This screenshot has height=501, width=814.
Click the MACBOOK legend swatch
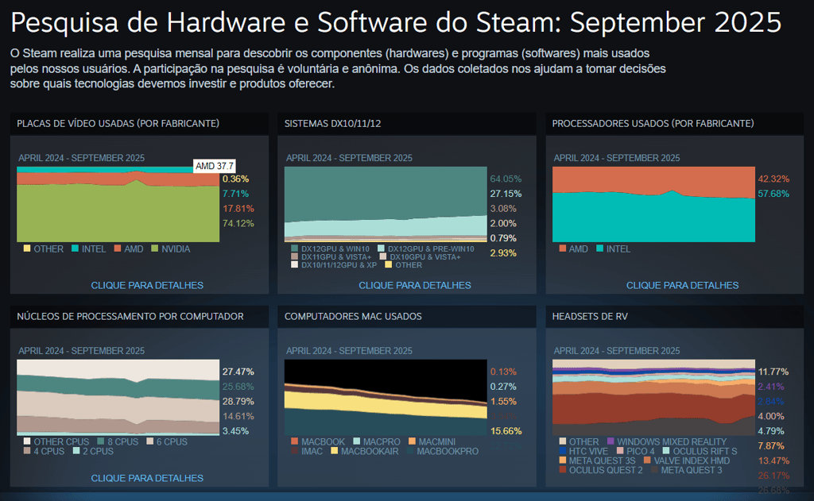tap(294, 441)
